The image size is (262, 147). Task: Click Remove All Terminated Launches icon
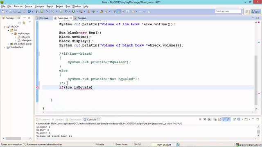tap(209, 119)
